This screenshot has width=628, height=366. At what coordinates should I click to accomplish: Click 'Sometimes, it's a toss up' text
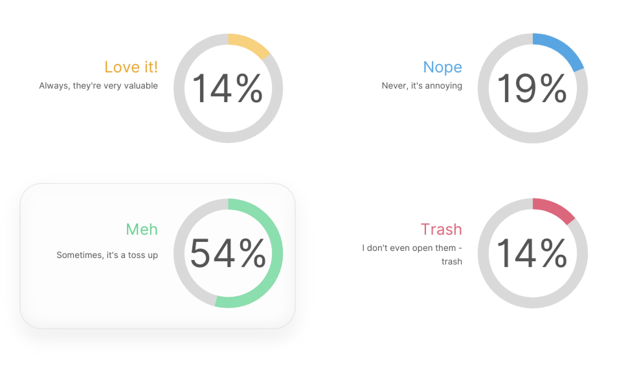point(107,255)
